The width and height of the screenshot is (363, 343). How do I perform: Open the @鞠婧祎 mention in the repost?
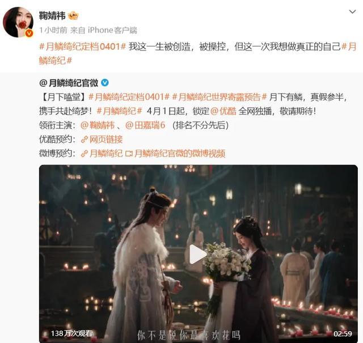(98, 125)
